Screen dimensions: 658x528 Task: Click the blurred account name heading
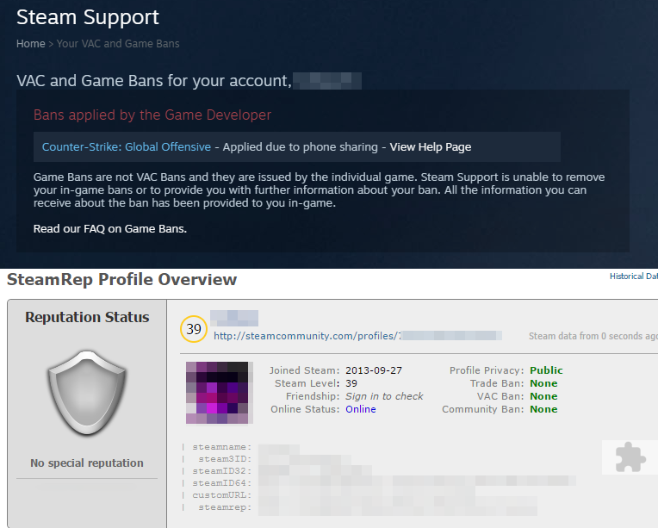327,81
